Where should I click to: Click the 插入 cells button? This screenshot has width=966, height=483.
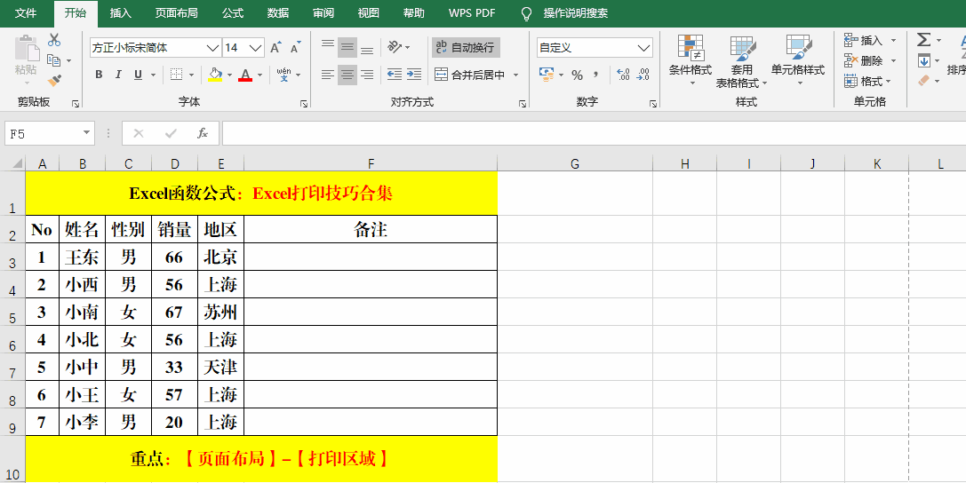click(864, 40)
